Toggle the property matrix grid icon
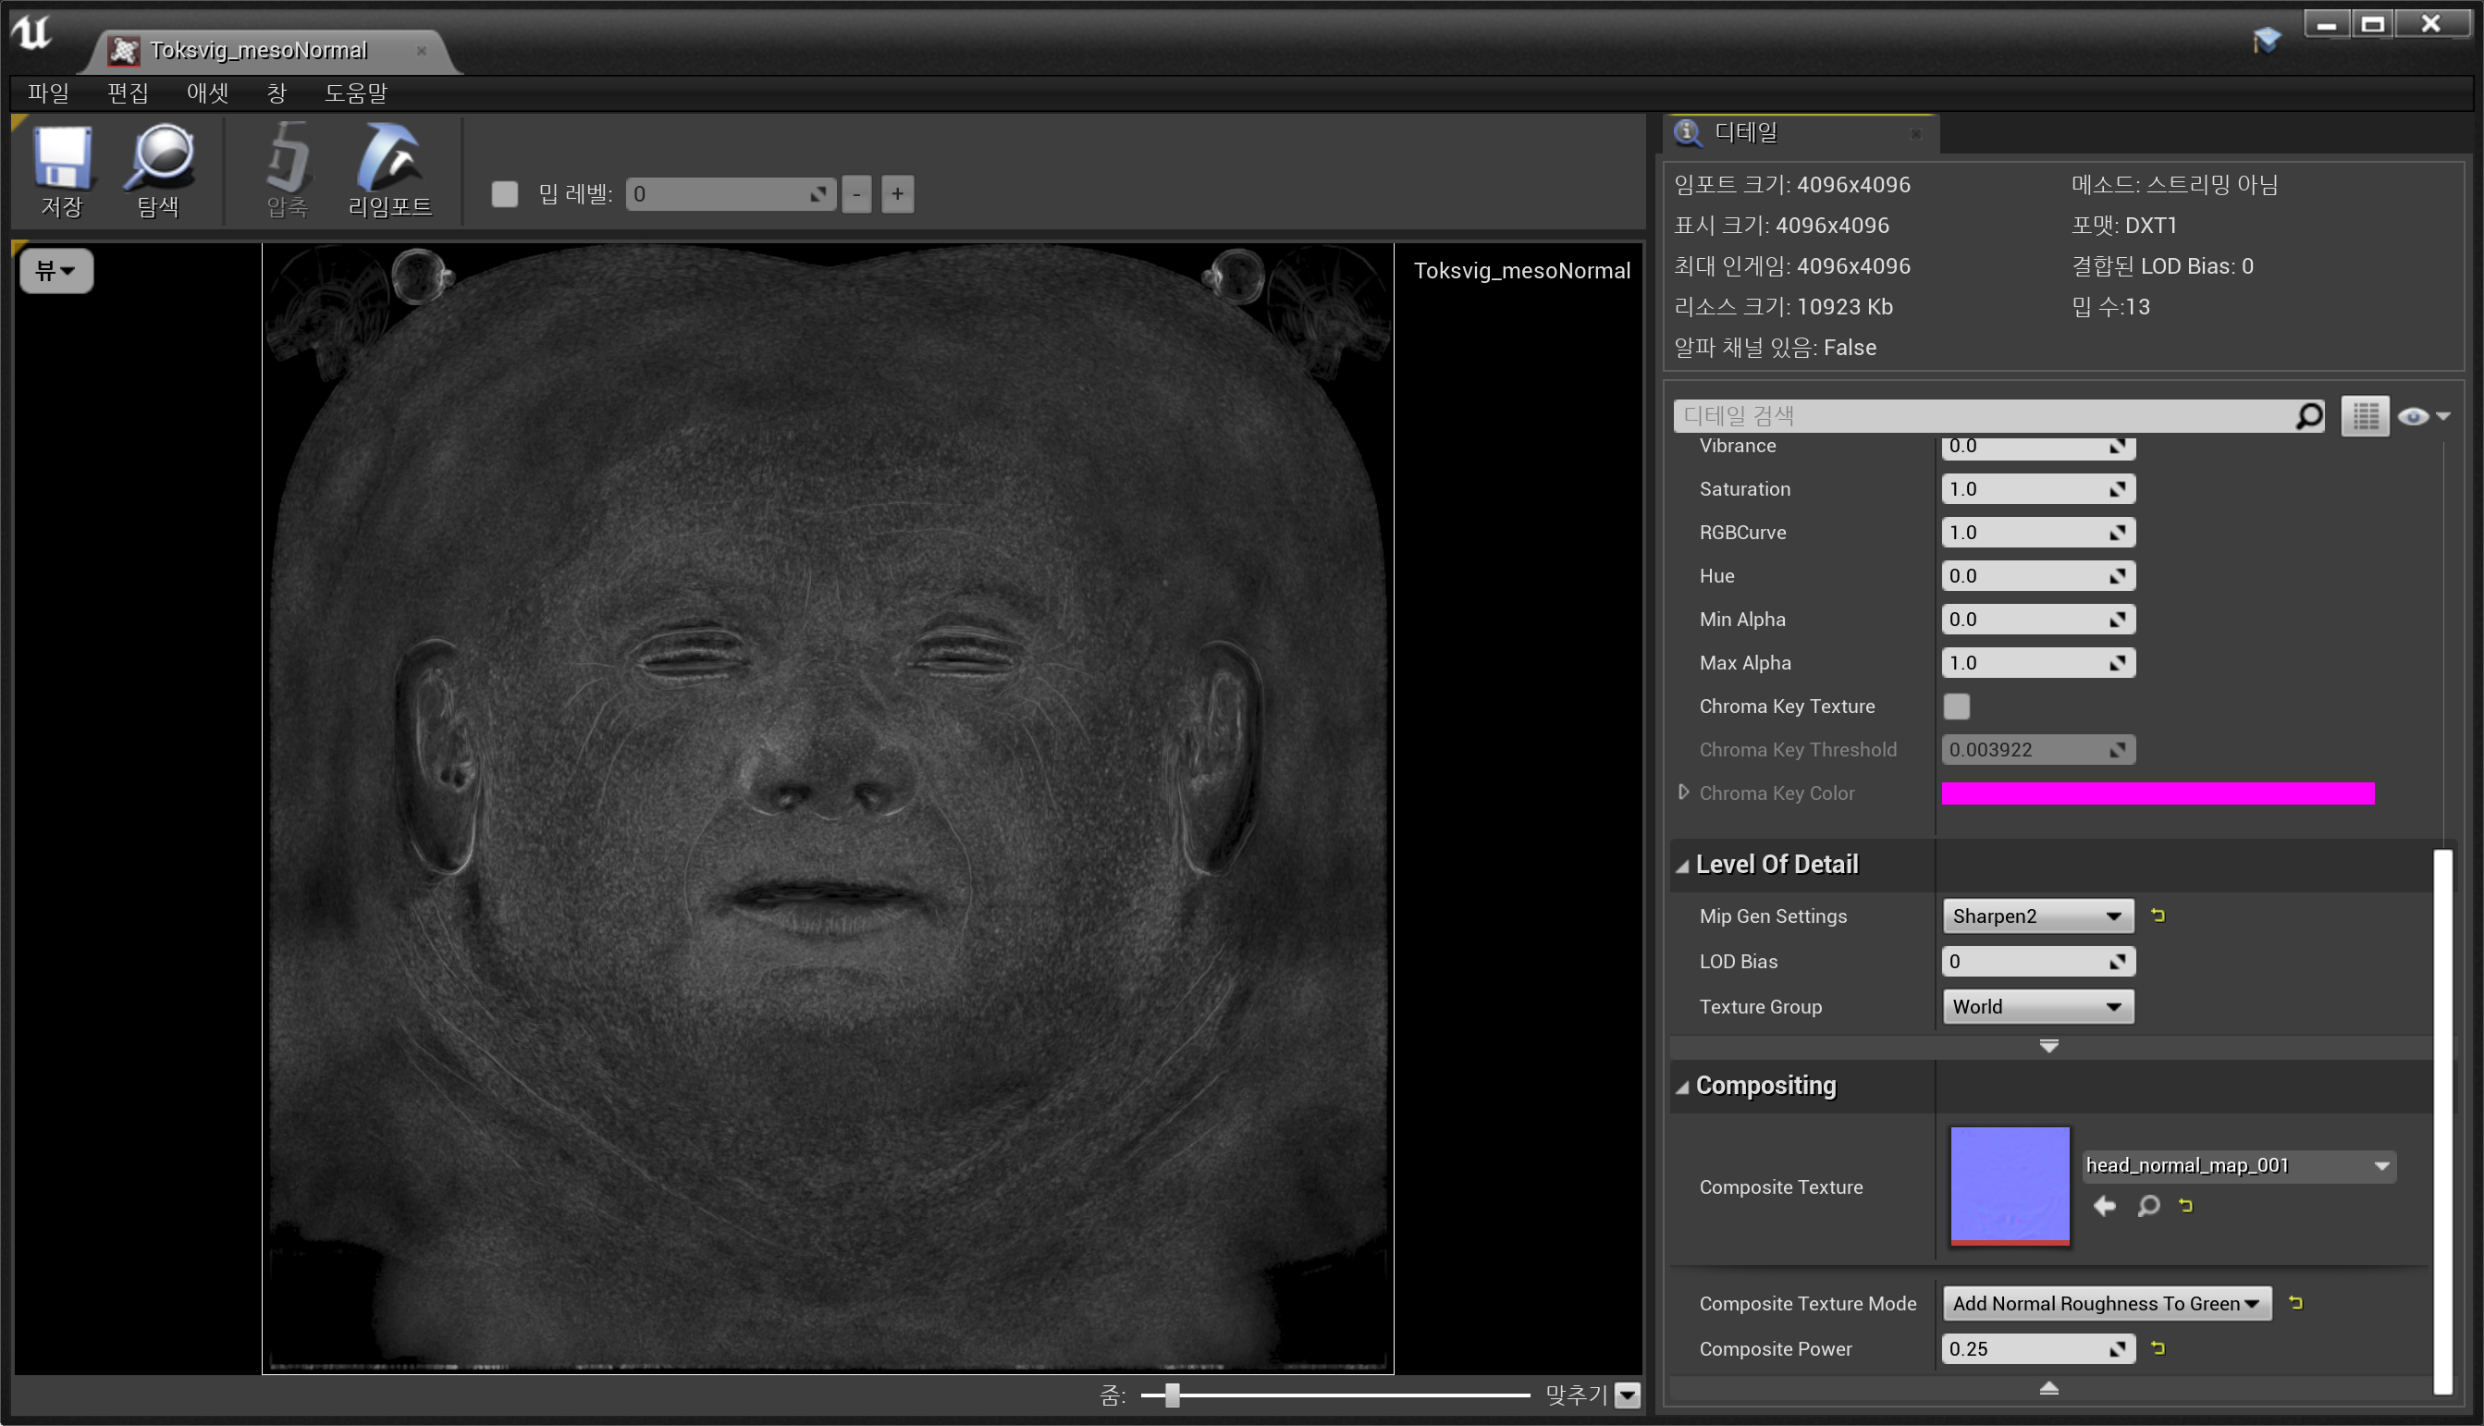Screen dimensions: 2484x1426 point(2365,416)
